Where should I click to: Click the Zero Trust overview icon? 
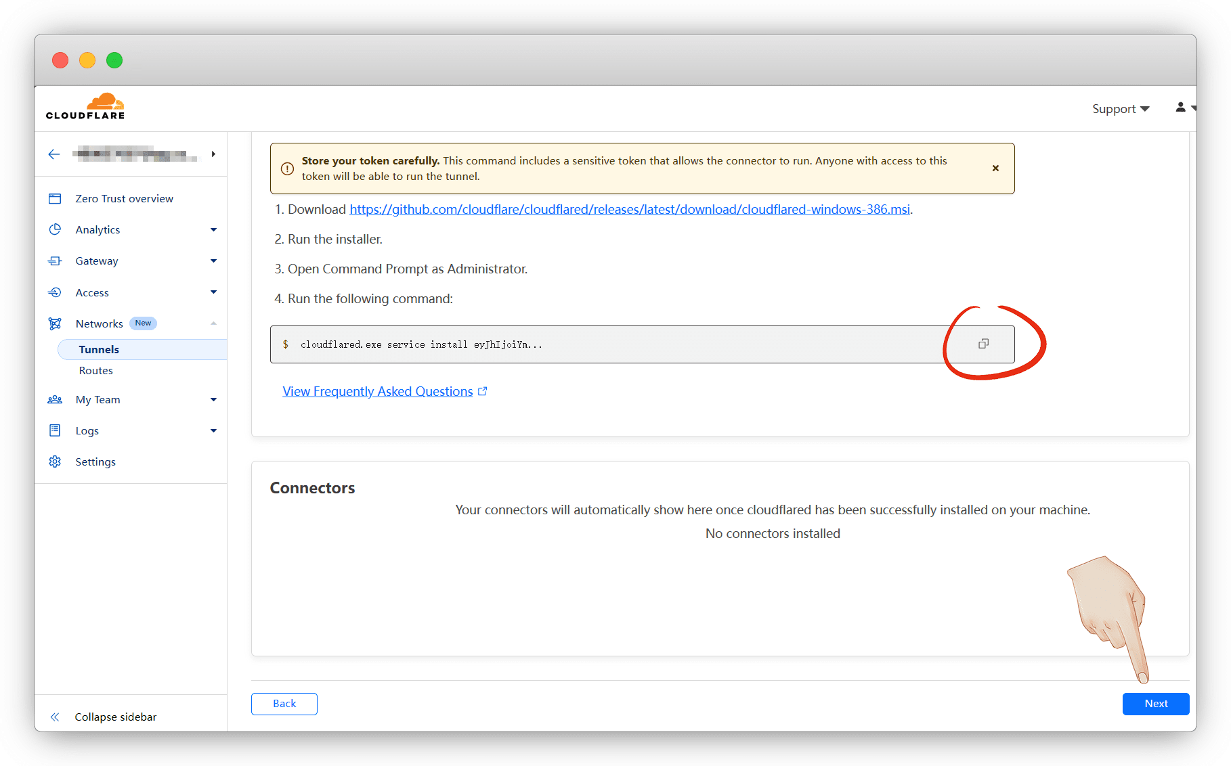pyautogui.click(x=55, y=198)
